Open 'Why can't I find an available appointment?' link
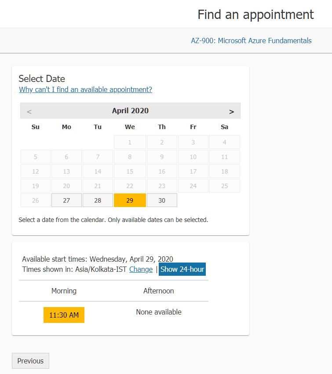 click(85, 89)
